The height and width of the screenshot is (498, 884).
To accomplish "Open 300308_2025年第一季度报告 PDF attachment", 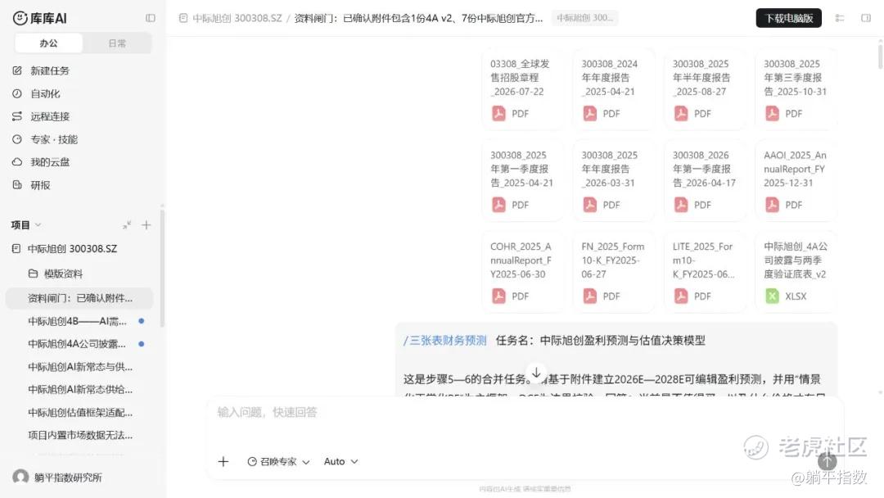I will tap(522, 180).
